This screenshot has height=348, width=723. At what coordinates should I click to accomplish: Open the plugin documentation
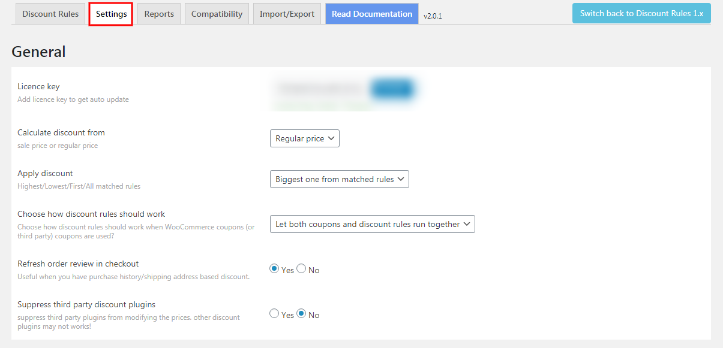371,13
